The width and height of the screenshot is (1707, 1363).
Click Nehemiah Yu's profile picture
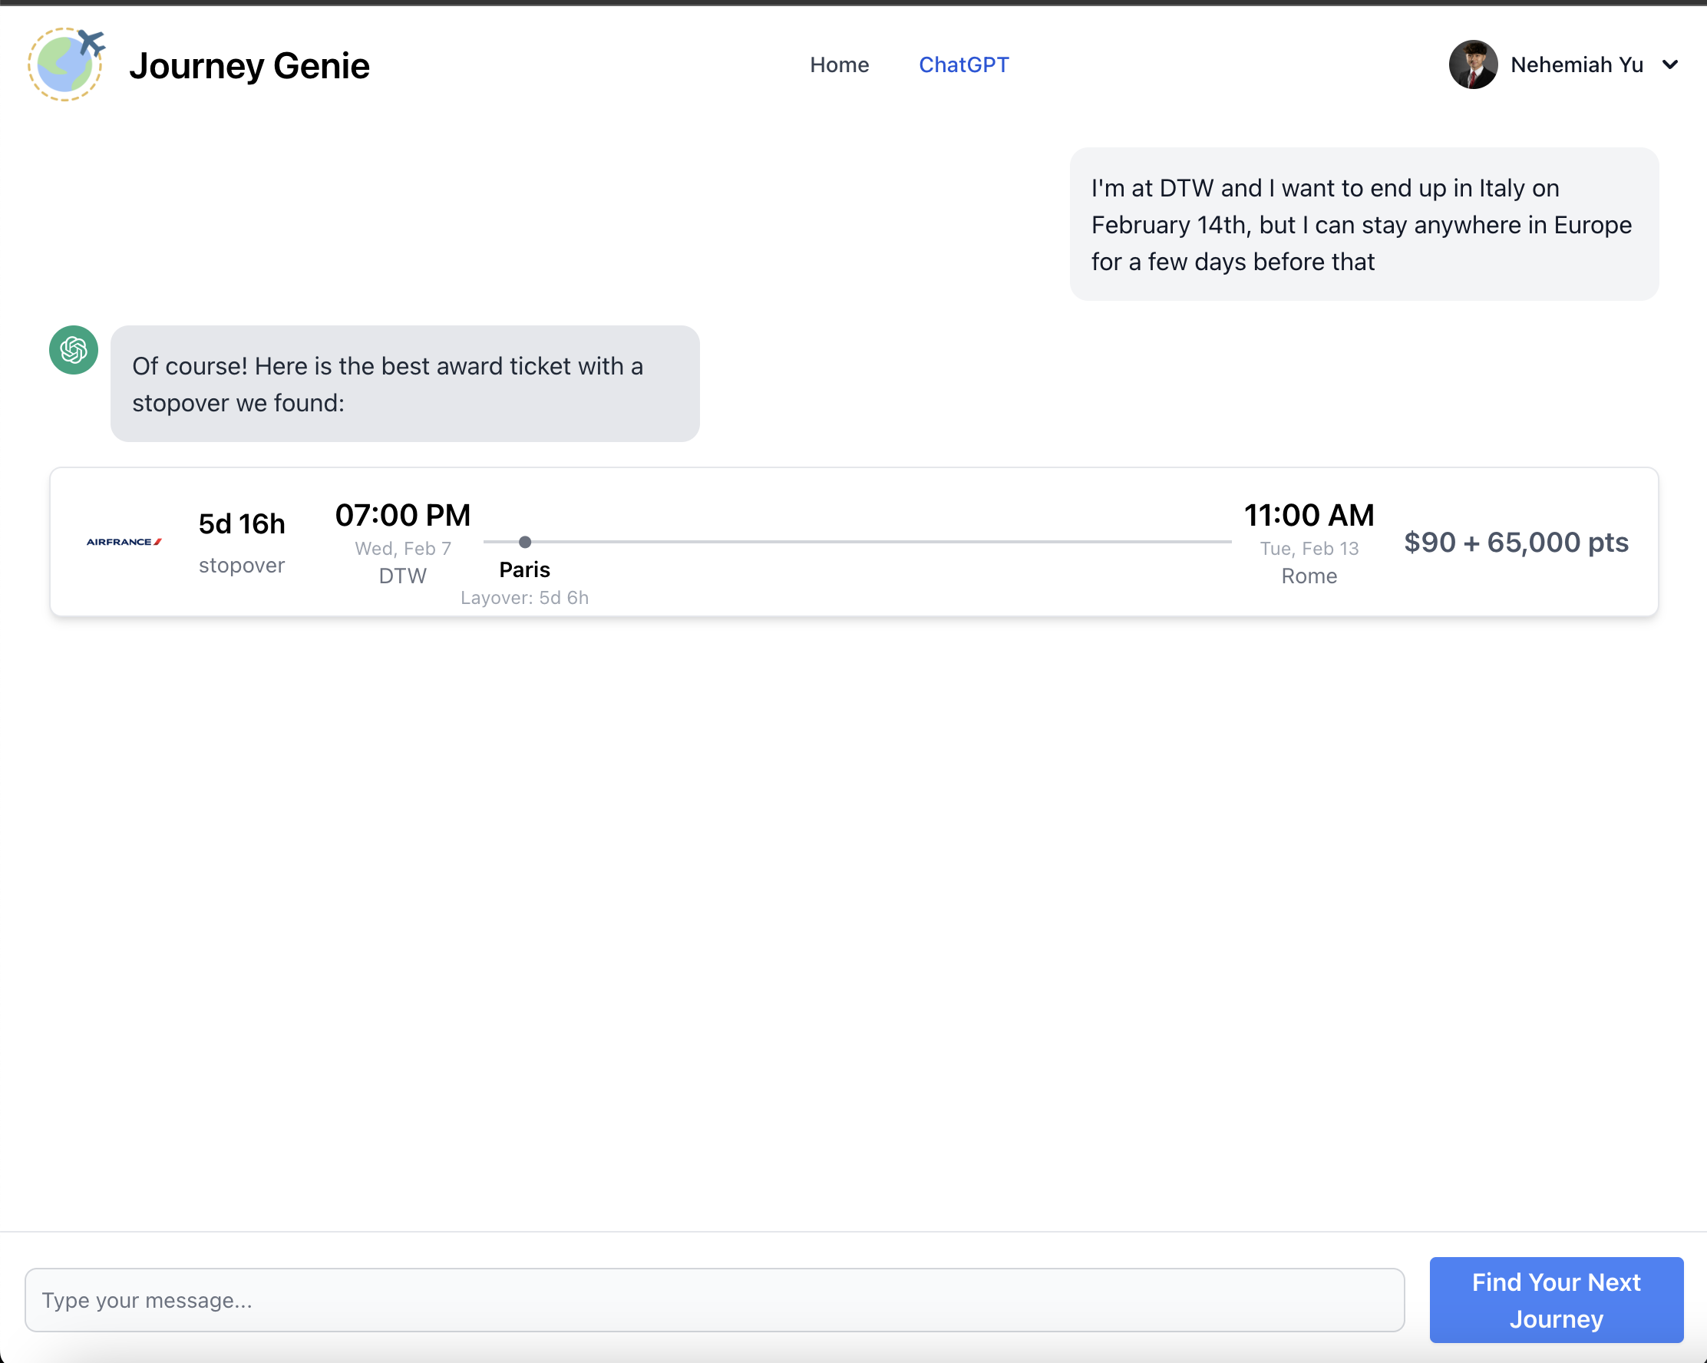(x=1472, y=64)
